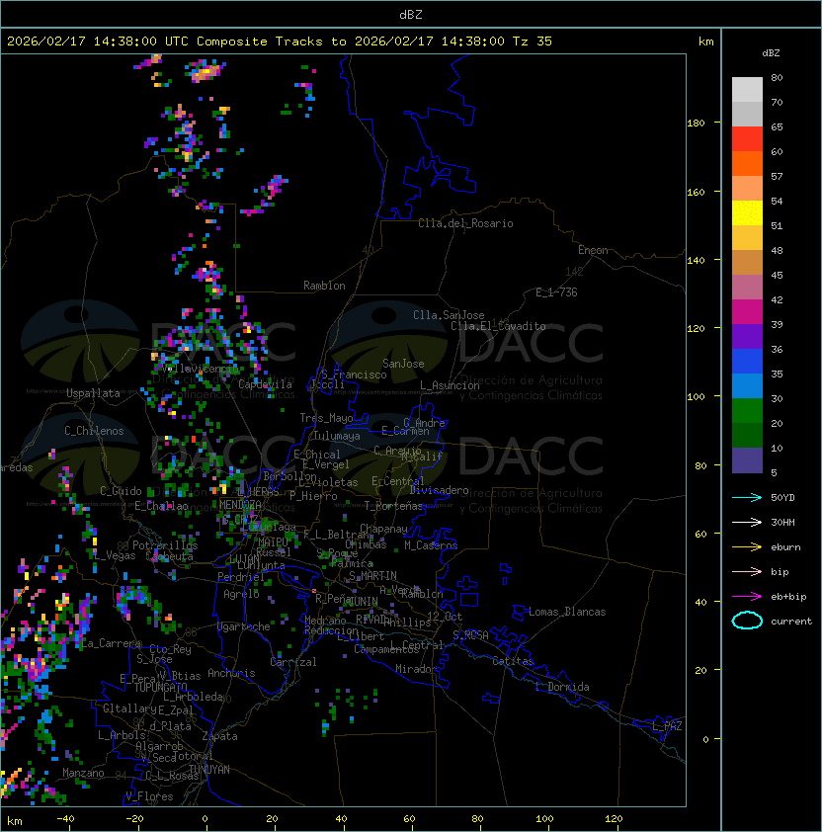This screenshot has width=822, height=832.
Task: Select the light gray 70-80 dBZ swatch
Action: [747, 89]
